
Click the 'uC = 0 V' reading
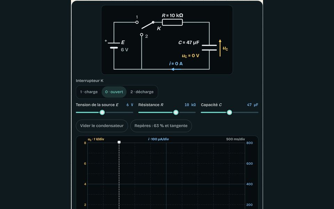(x=190, y=56)
